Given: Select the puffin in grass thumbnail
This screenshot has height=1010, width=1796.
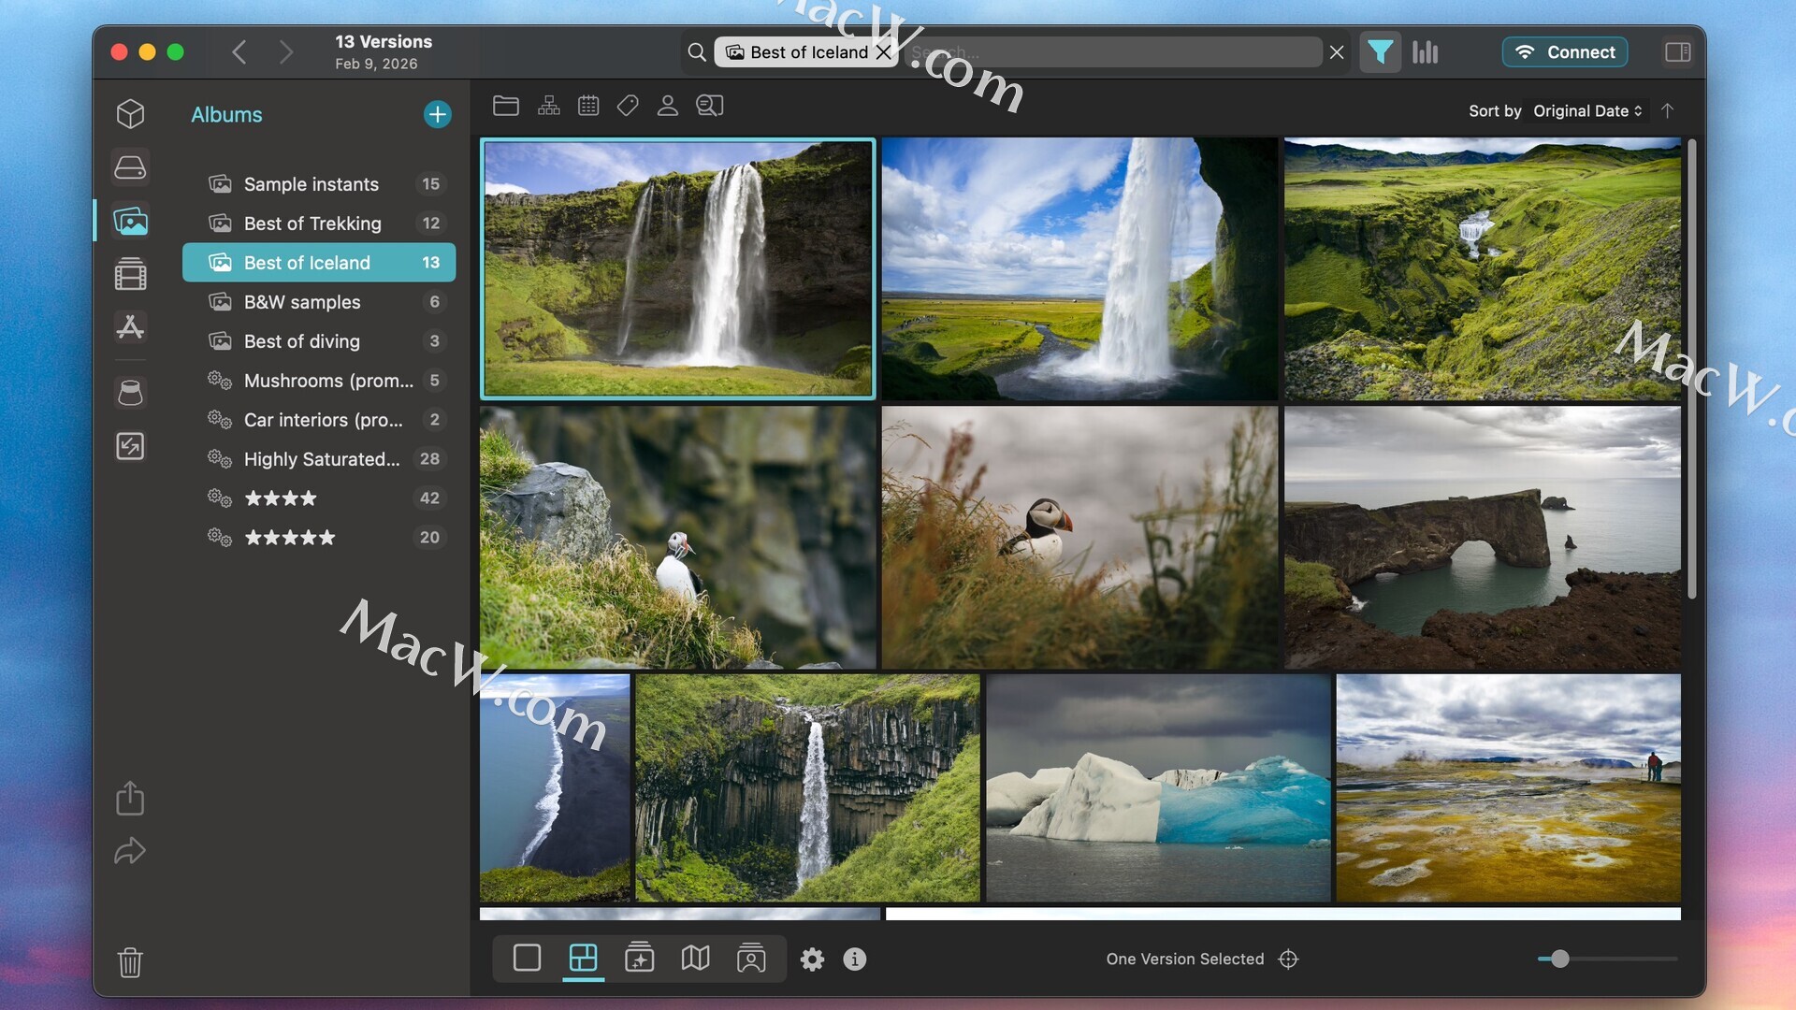Looking at the screenshot, I should [x=1079, y=537].
